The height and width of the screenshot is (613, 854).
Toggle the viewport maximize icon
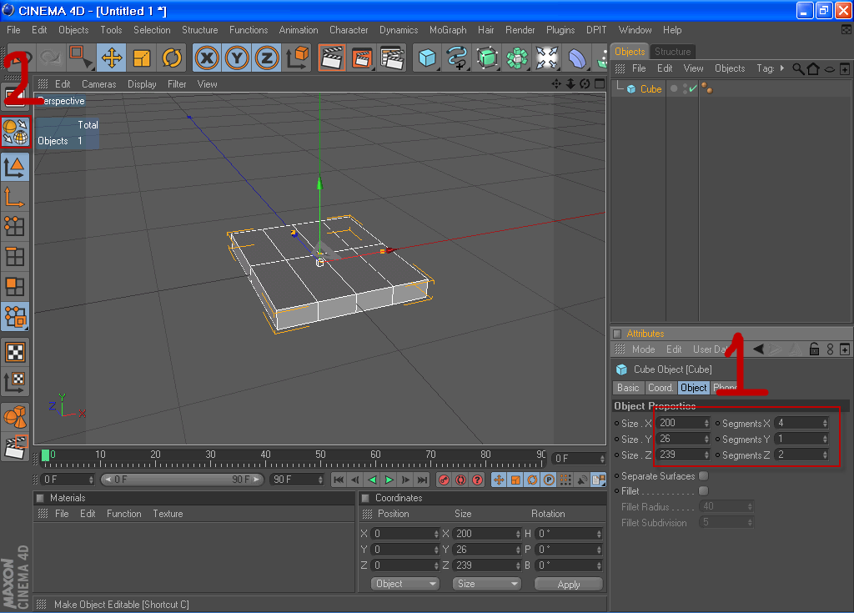pyautogui.click(x=600, y=84)
